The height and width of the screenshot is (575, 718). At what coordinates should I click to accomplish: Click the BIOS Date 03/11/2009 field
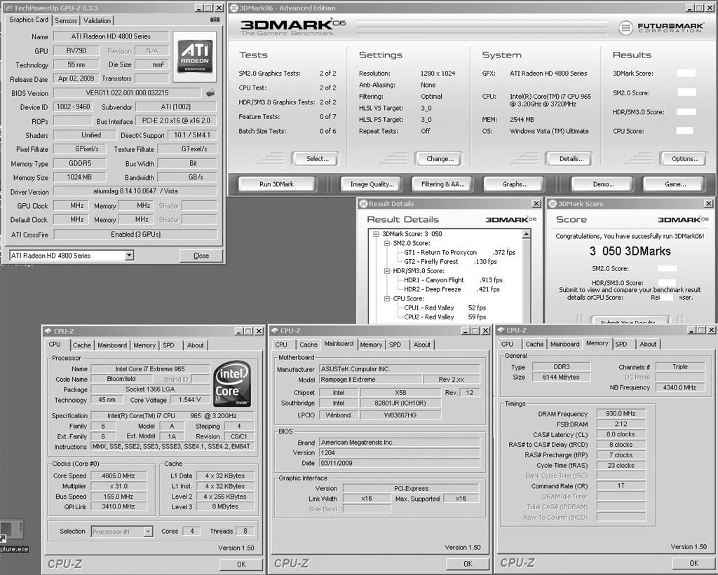pyautogui.click(x=399, y=463)
